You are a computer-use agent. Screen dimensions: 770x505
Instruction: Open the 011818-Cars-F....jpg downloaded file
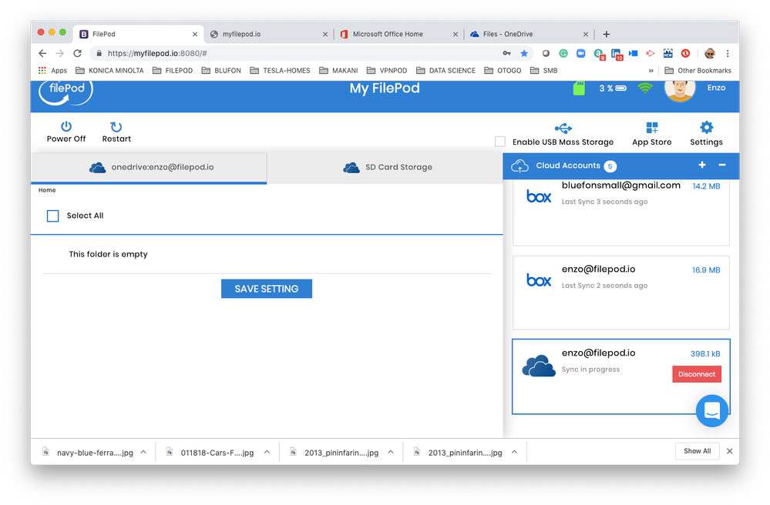(x=211, y=453)
